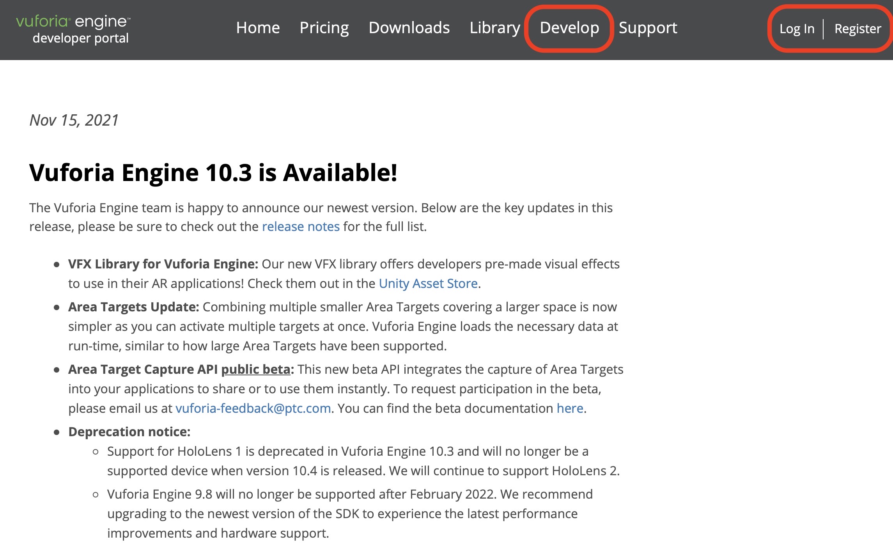
Task: Click the 'Area Target Capture API' bold text
Action: [143, 369]
